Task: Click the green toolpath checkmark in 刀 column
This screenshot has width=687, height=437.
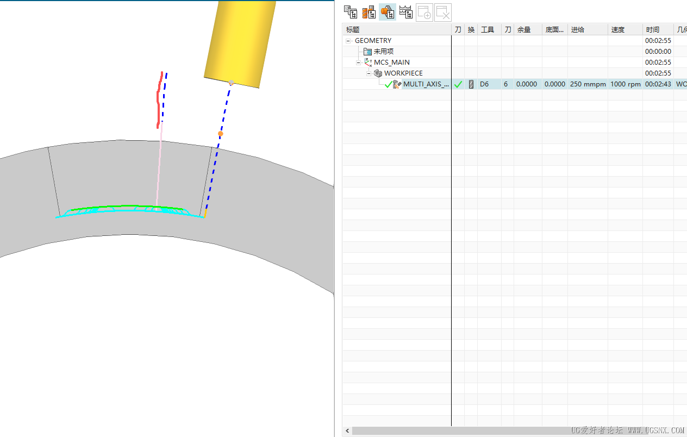Action: (x=458, y=84)
